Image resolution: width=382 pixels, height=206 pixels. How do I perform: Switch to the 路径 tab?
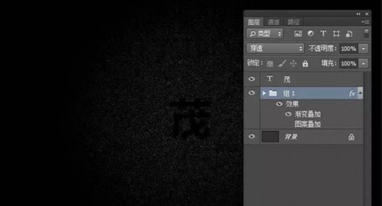point(293,22)
